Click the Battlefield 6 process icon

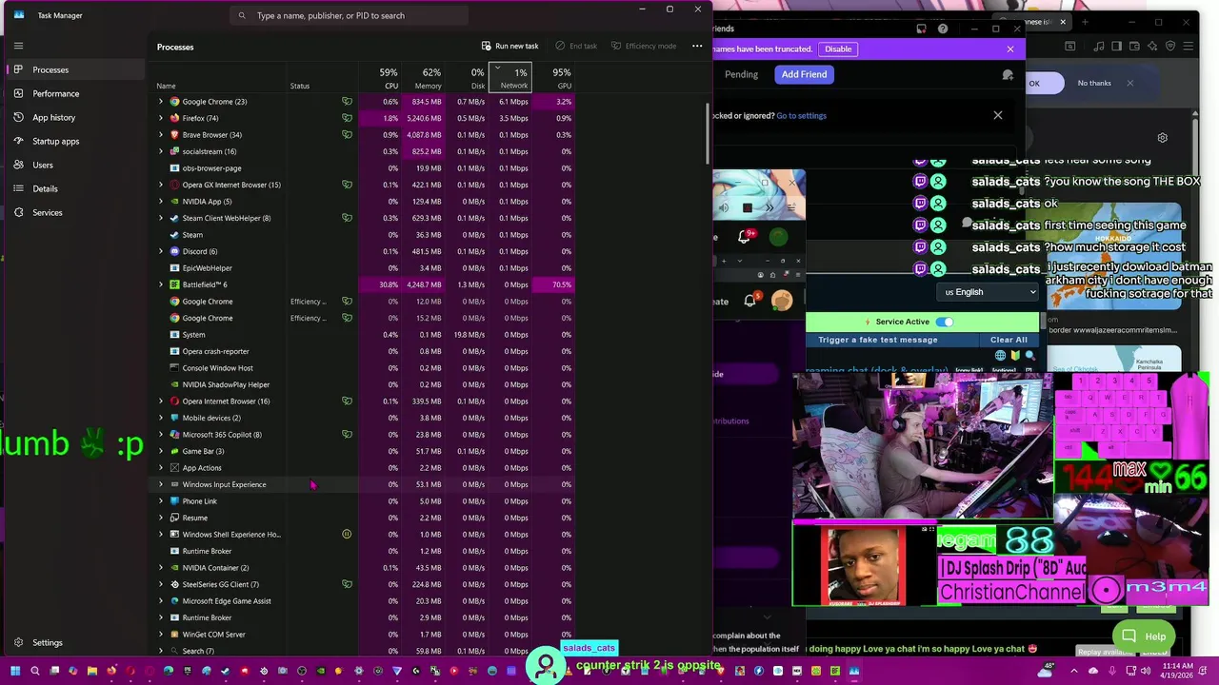pyautogui.click(x=174, y=284)
